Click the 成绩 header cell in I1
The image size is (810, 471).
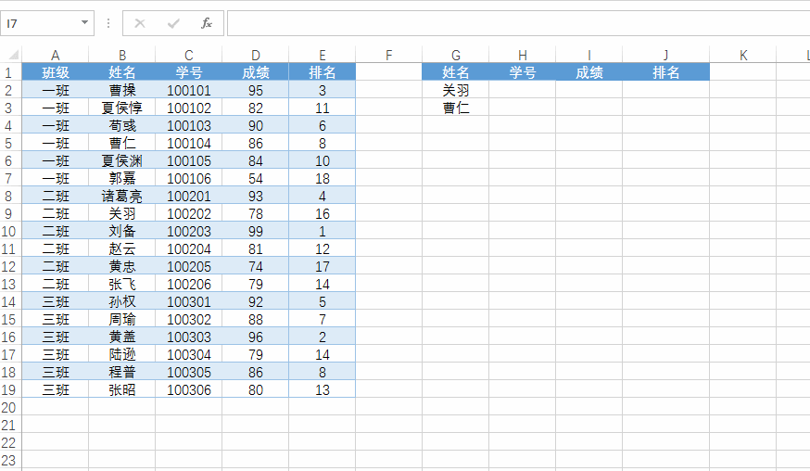589,72
